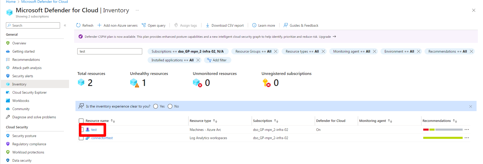483x164 pixels.
Task: Click the Security alerts shield icon
Action: point(8,76)
